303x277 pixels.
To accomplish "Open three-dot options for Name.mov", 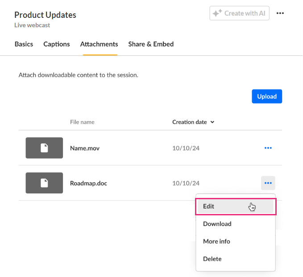I will point(268,148).
